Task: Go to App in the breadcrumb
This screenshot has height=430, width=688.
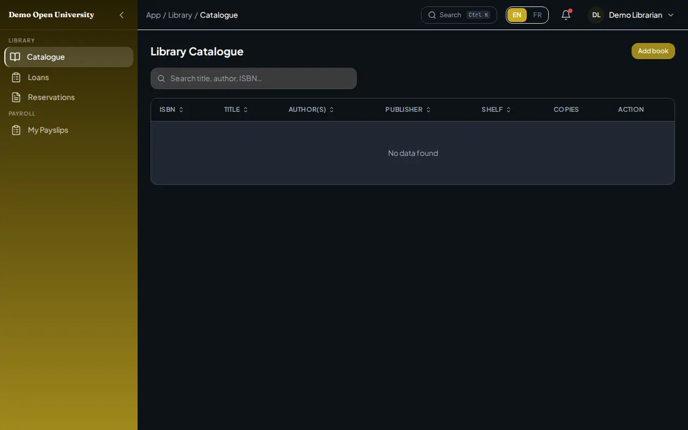Action: tap(153, 15)
